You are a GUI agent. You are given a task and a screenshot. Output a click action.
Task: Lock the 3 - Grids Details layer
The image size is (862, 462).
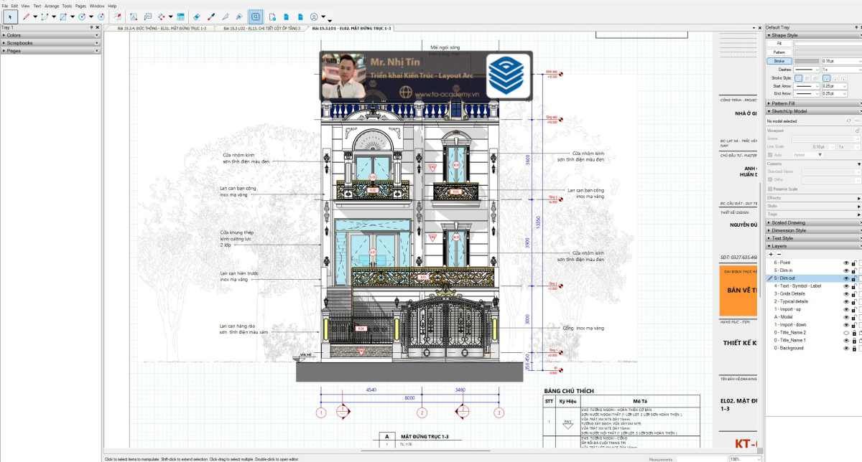coord(853,293)
